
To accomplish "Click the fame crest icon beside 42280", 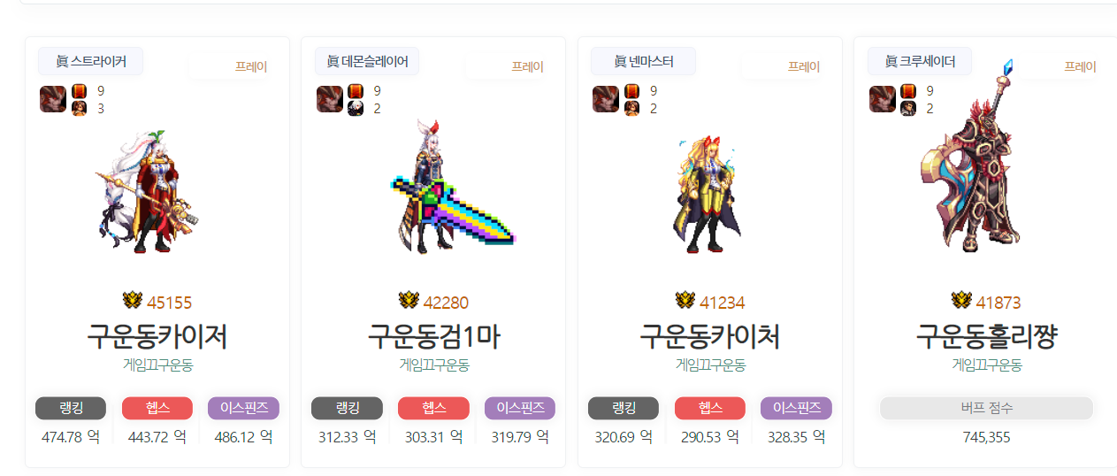I will pos(409,302).
